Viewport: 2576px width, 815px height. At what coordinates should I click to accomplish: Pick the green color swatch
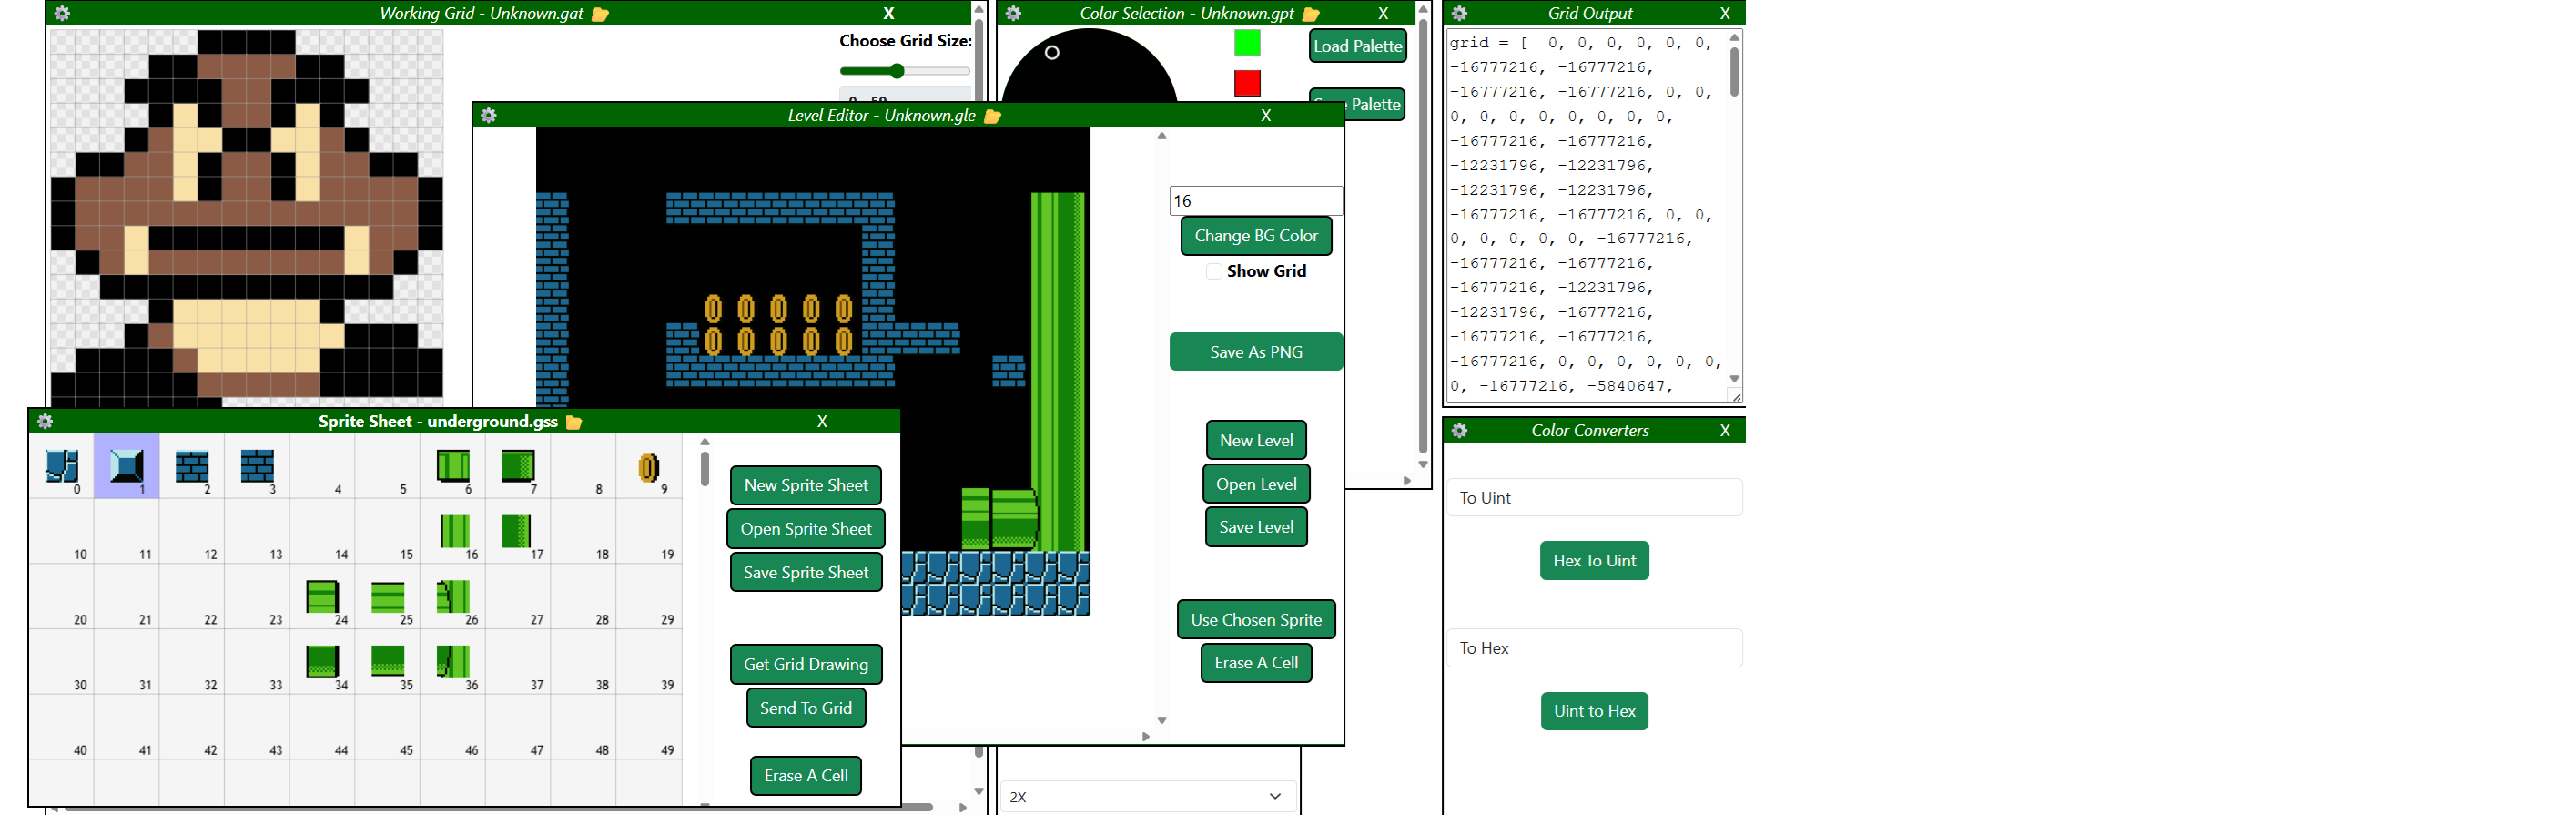1247,43
